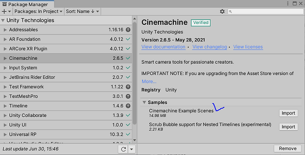Open the Packages: In Project dropdown
Screen dimensions: 305x155
(38, 11)
